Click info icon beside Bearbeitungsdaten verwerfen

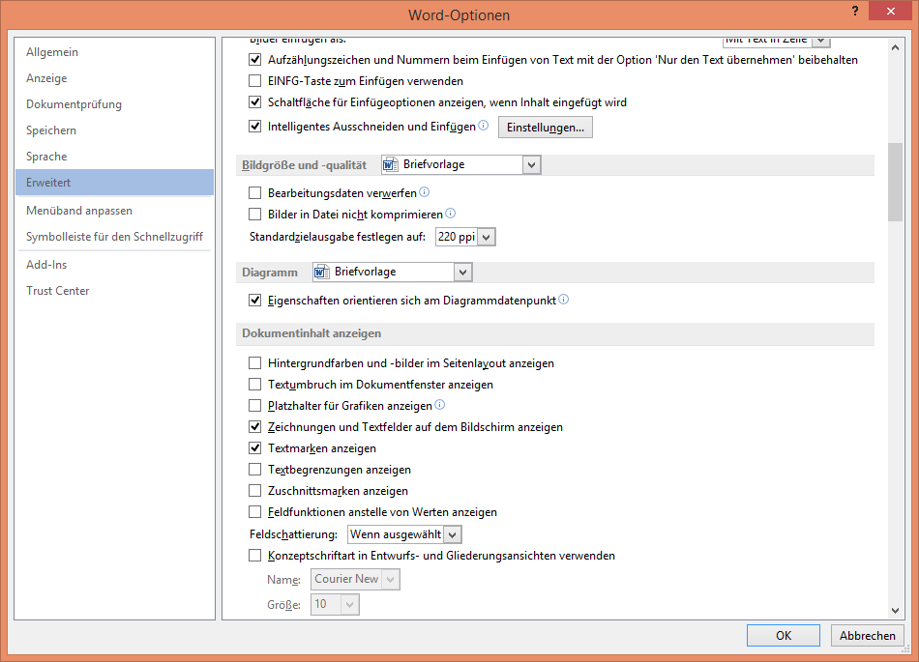[x=424, y=192]
